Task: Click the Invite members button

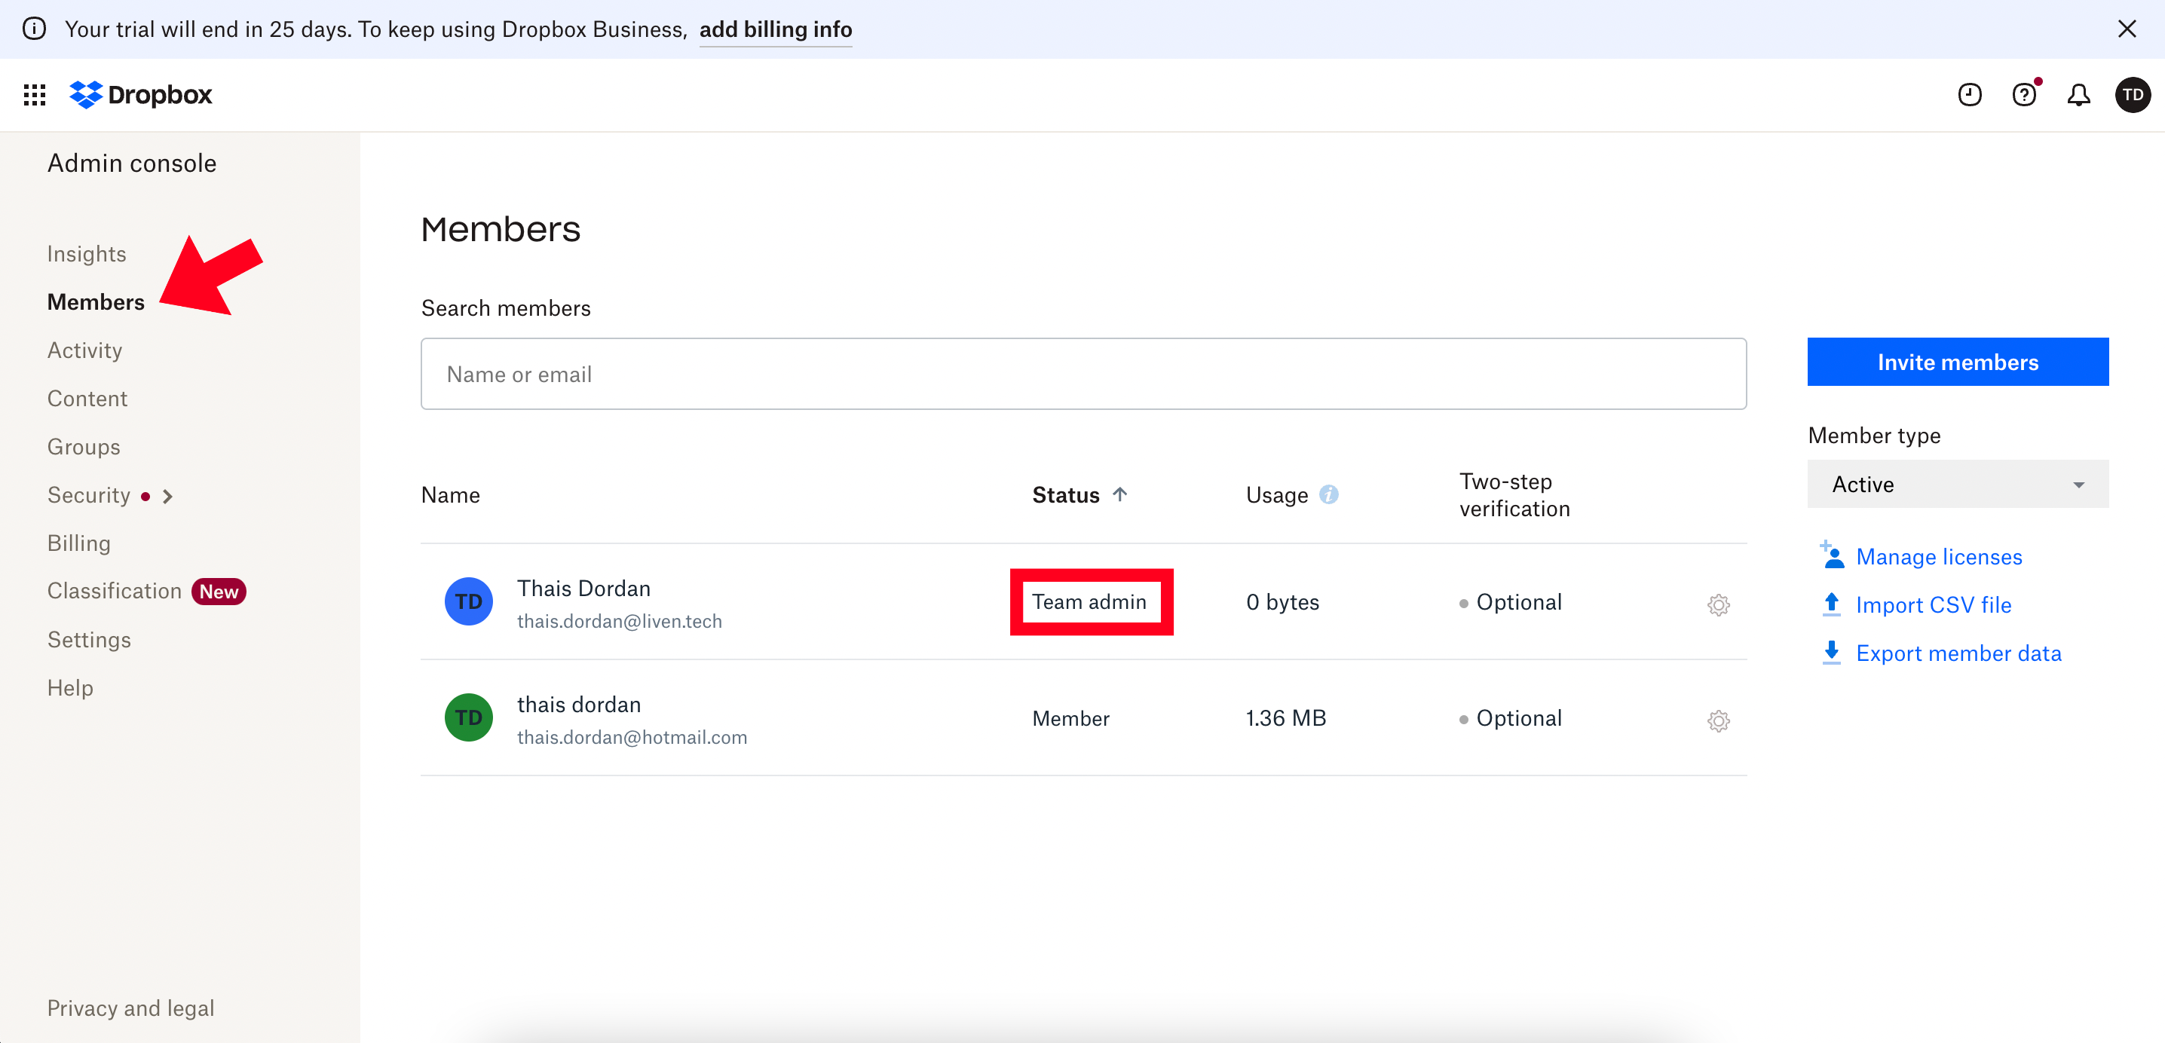Action: (x=1958, y=362)
